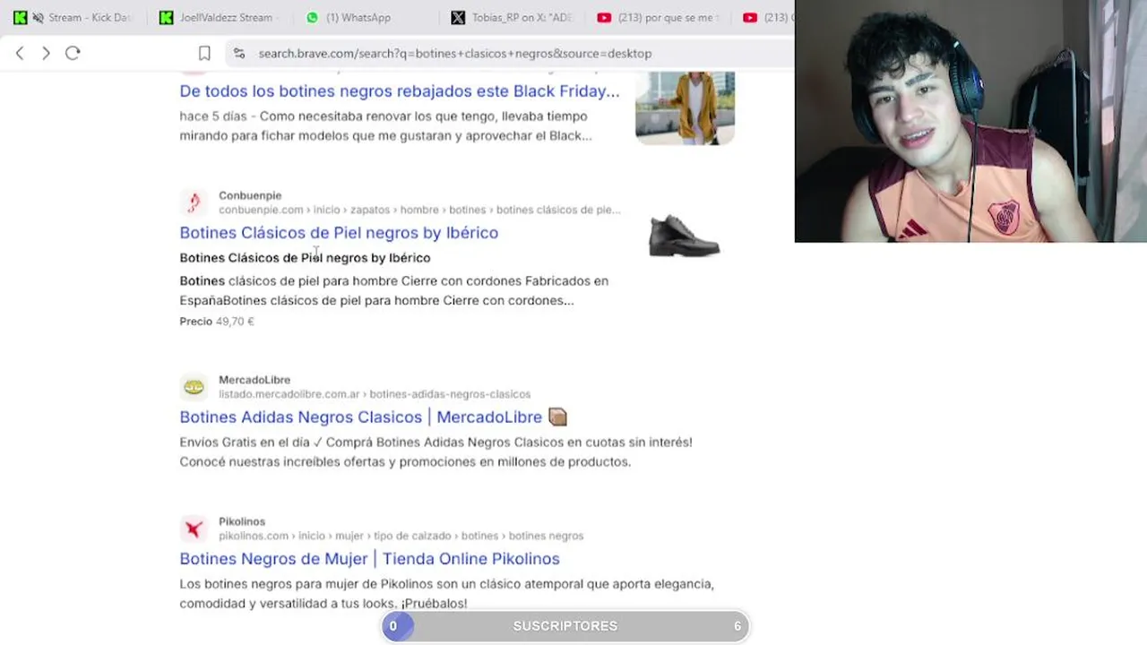
Task: Click the black boot product thumbnail
Action: pos(684,236)
